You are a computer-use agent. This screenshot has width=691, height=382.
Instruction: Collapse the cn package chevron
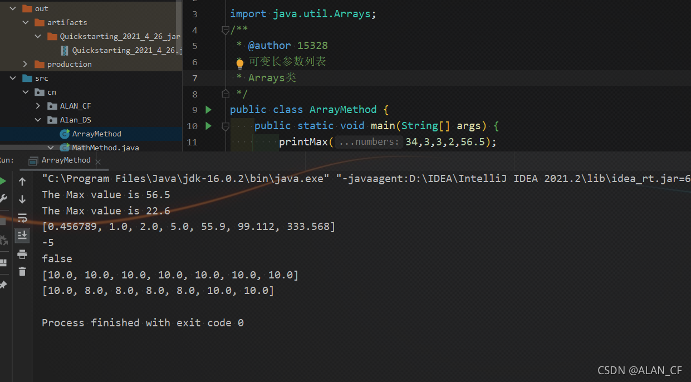click(26, 92)
